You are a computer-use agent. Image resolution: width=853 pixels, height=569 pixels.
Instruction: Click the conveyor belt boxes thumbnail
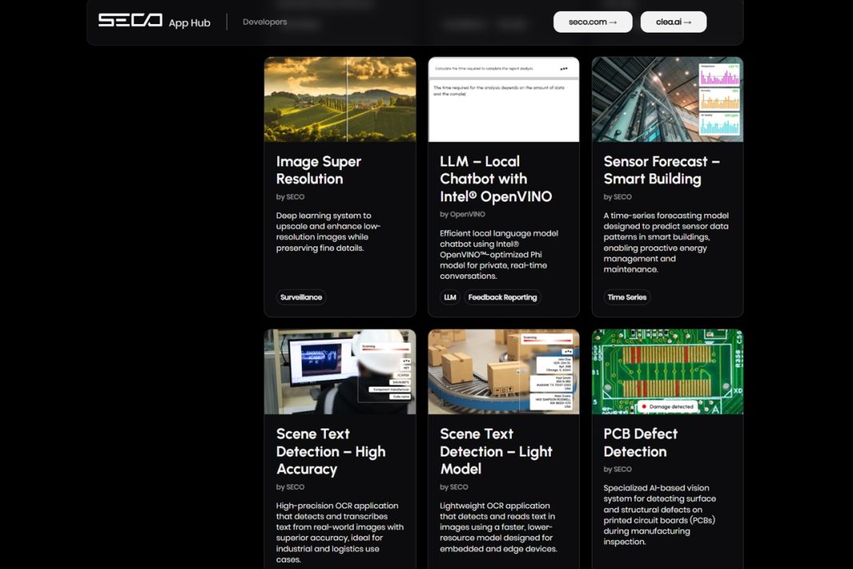point(503,371)
